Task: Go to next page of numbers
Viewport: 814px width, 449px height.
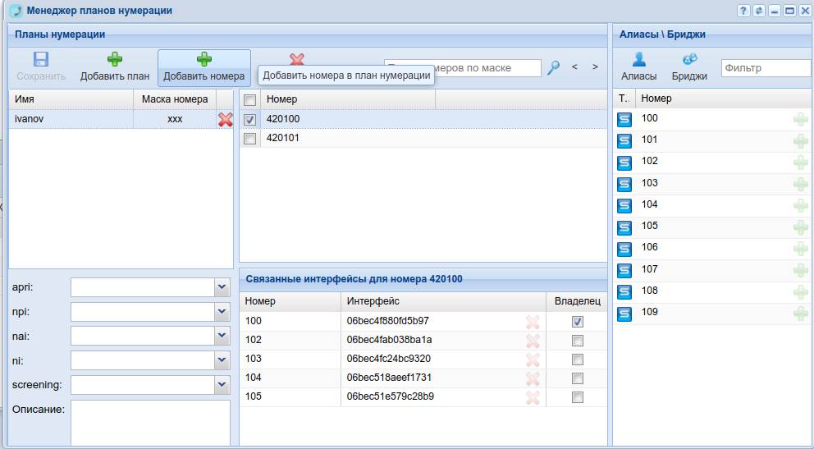Action: click(595, 66)
